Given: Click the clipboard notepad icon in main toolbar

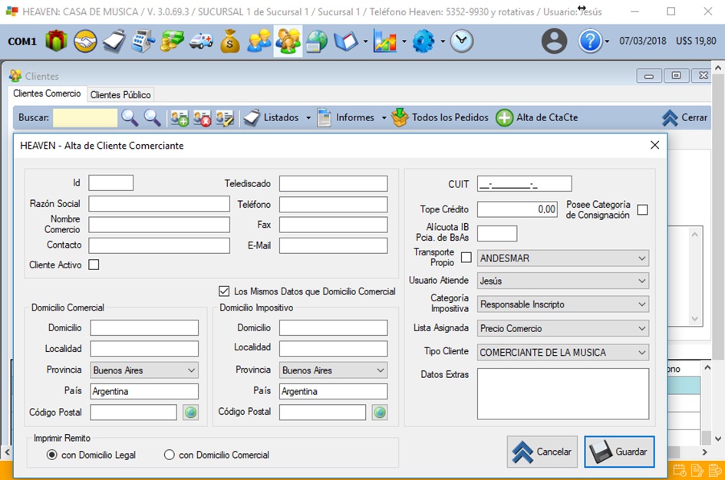Looking at the screenshot, I should pos(114,41).
